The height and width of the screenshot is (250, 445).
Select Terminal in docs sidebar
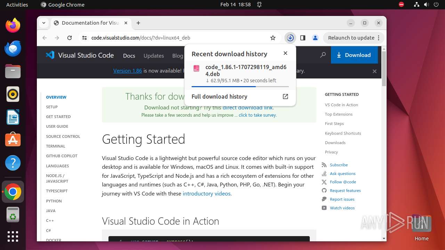point(56,146)
